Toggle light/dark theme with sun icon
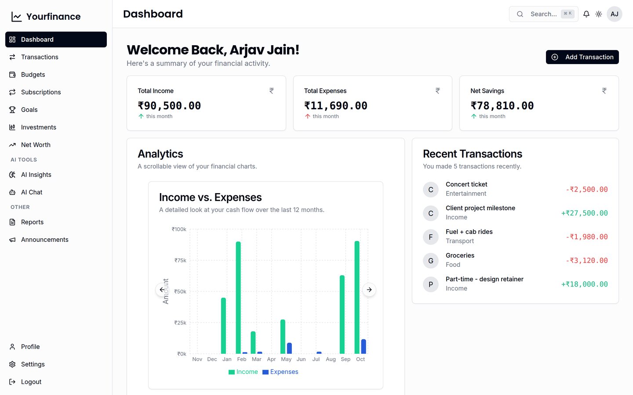The height and width of the screenshot is (395, 633). point(599,14)
